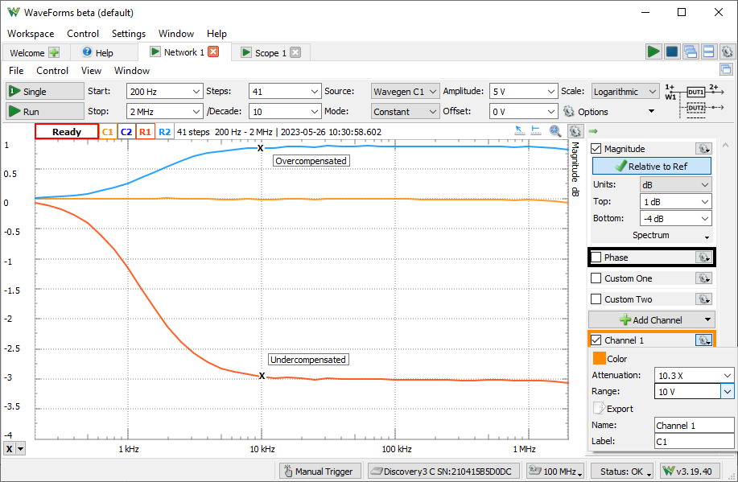Click the add icon next to Welcome
Viewport: 738px width, 482px height.
point(54,52)
